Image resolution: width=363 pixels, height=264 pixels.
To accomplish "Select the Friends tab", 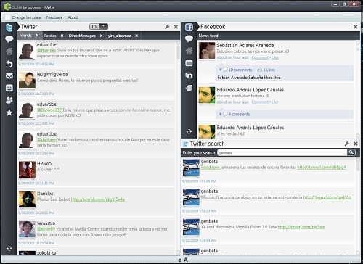I will 25,36.
